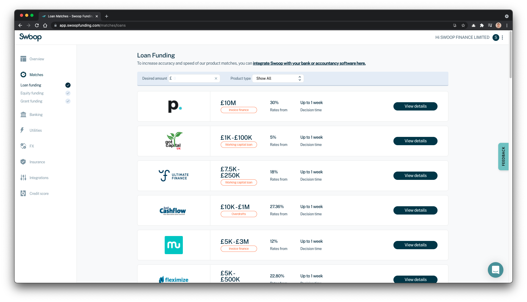527x302 pixels.
Task: Open the FEEDBACK side panel
Action: [x=503, y=156]
